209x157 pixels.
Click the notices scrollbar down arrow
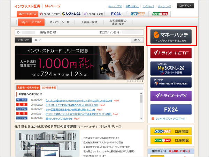pyautogui.click(x=141, y=118)
